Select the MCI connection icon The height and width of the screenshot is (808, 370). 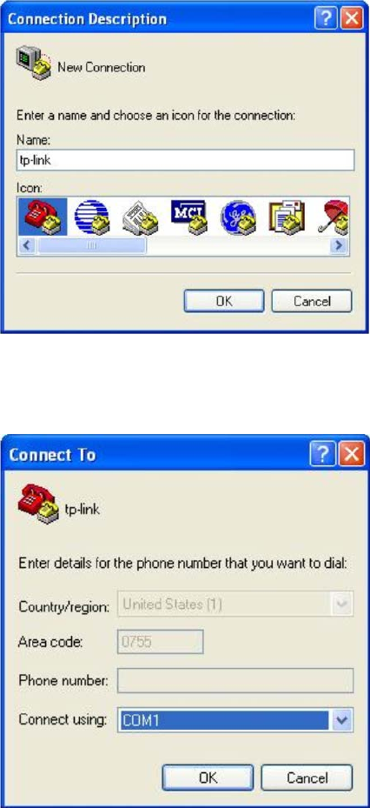pyautogui.click(x=190, y=217)
